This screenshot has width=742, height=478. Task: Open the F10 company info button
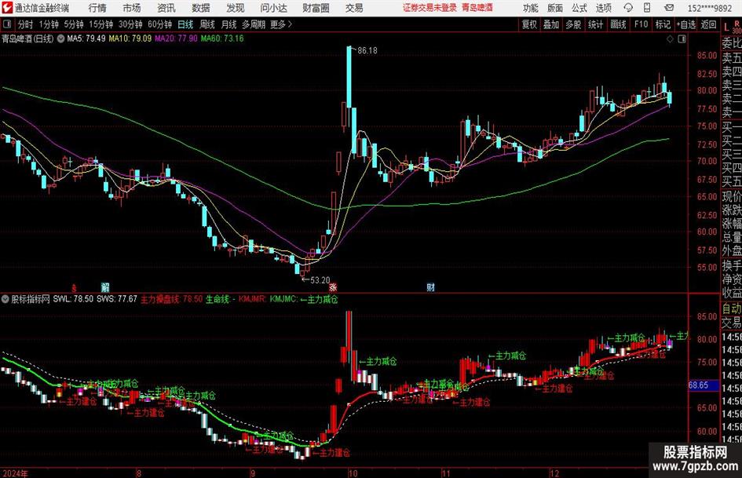pyautogui.click(x=641, y=24)
